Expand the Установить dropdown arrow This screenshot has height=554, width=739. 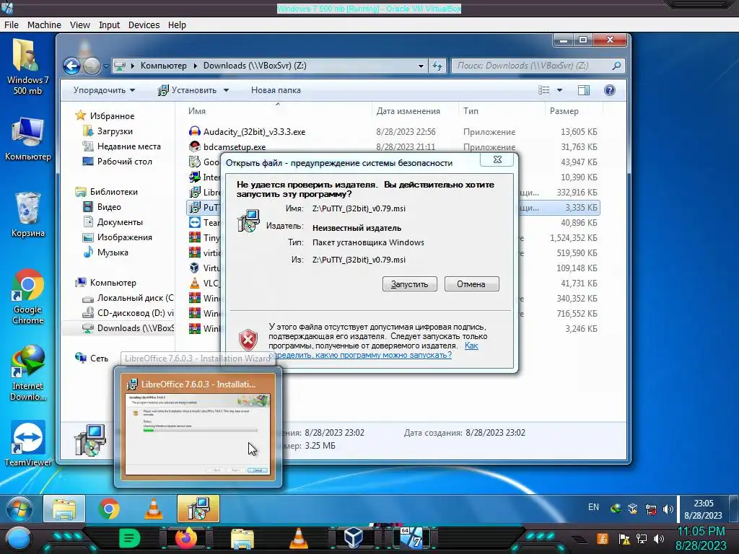(226, 90)
